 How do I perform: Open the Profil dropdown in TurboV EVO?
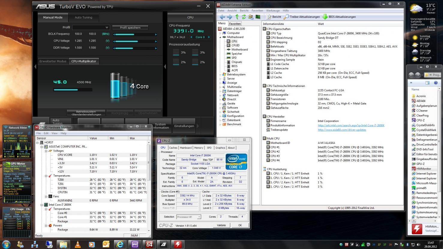pyautogui.click(x=91, y=27)
